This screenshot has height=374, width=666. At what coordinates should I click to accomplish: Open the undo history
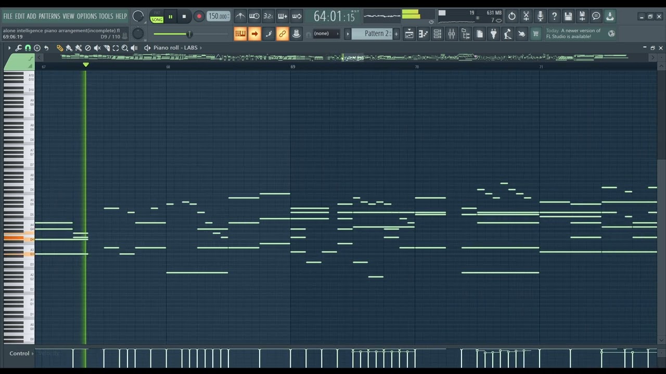tap(512, 17)
